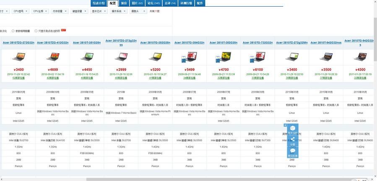Open Acer 3810T-942G32nss model link
Screen dimensions: 377x181
[326, 43]
